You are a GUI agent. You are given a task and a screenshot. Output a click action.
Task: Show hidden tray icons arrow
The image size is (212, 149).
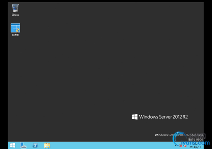[176, 146]
